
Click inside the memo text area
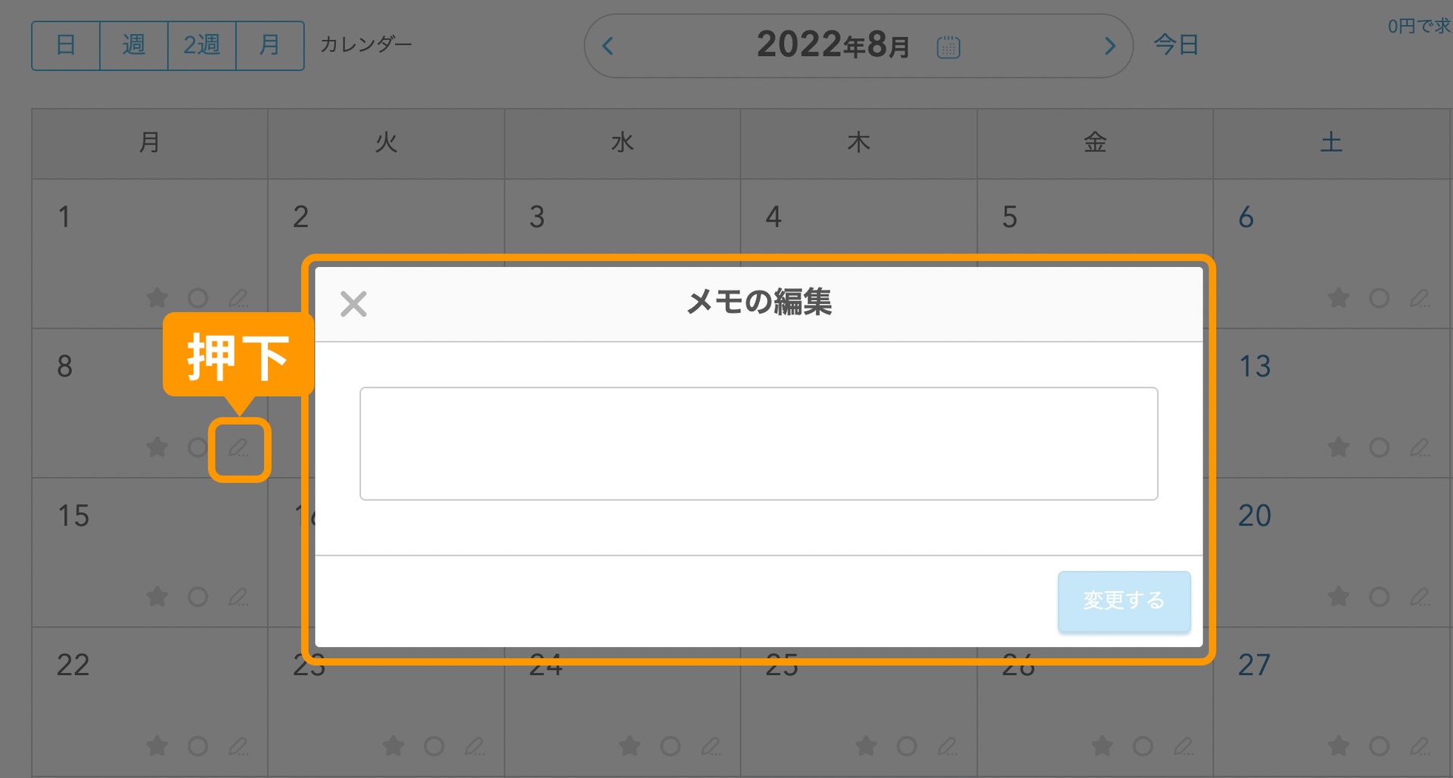point(758,443)
